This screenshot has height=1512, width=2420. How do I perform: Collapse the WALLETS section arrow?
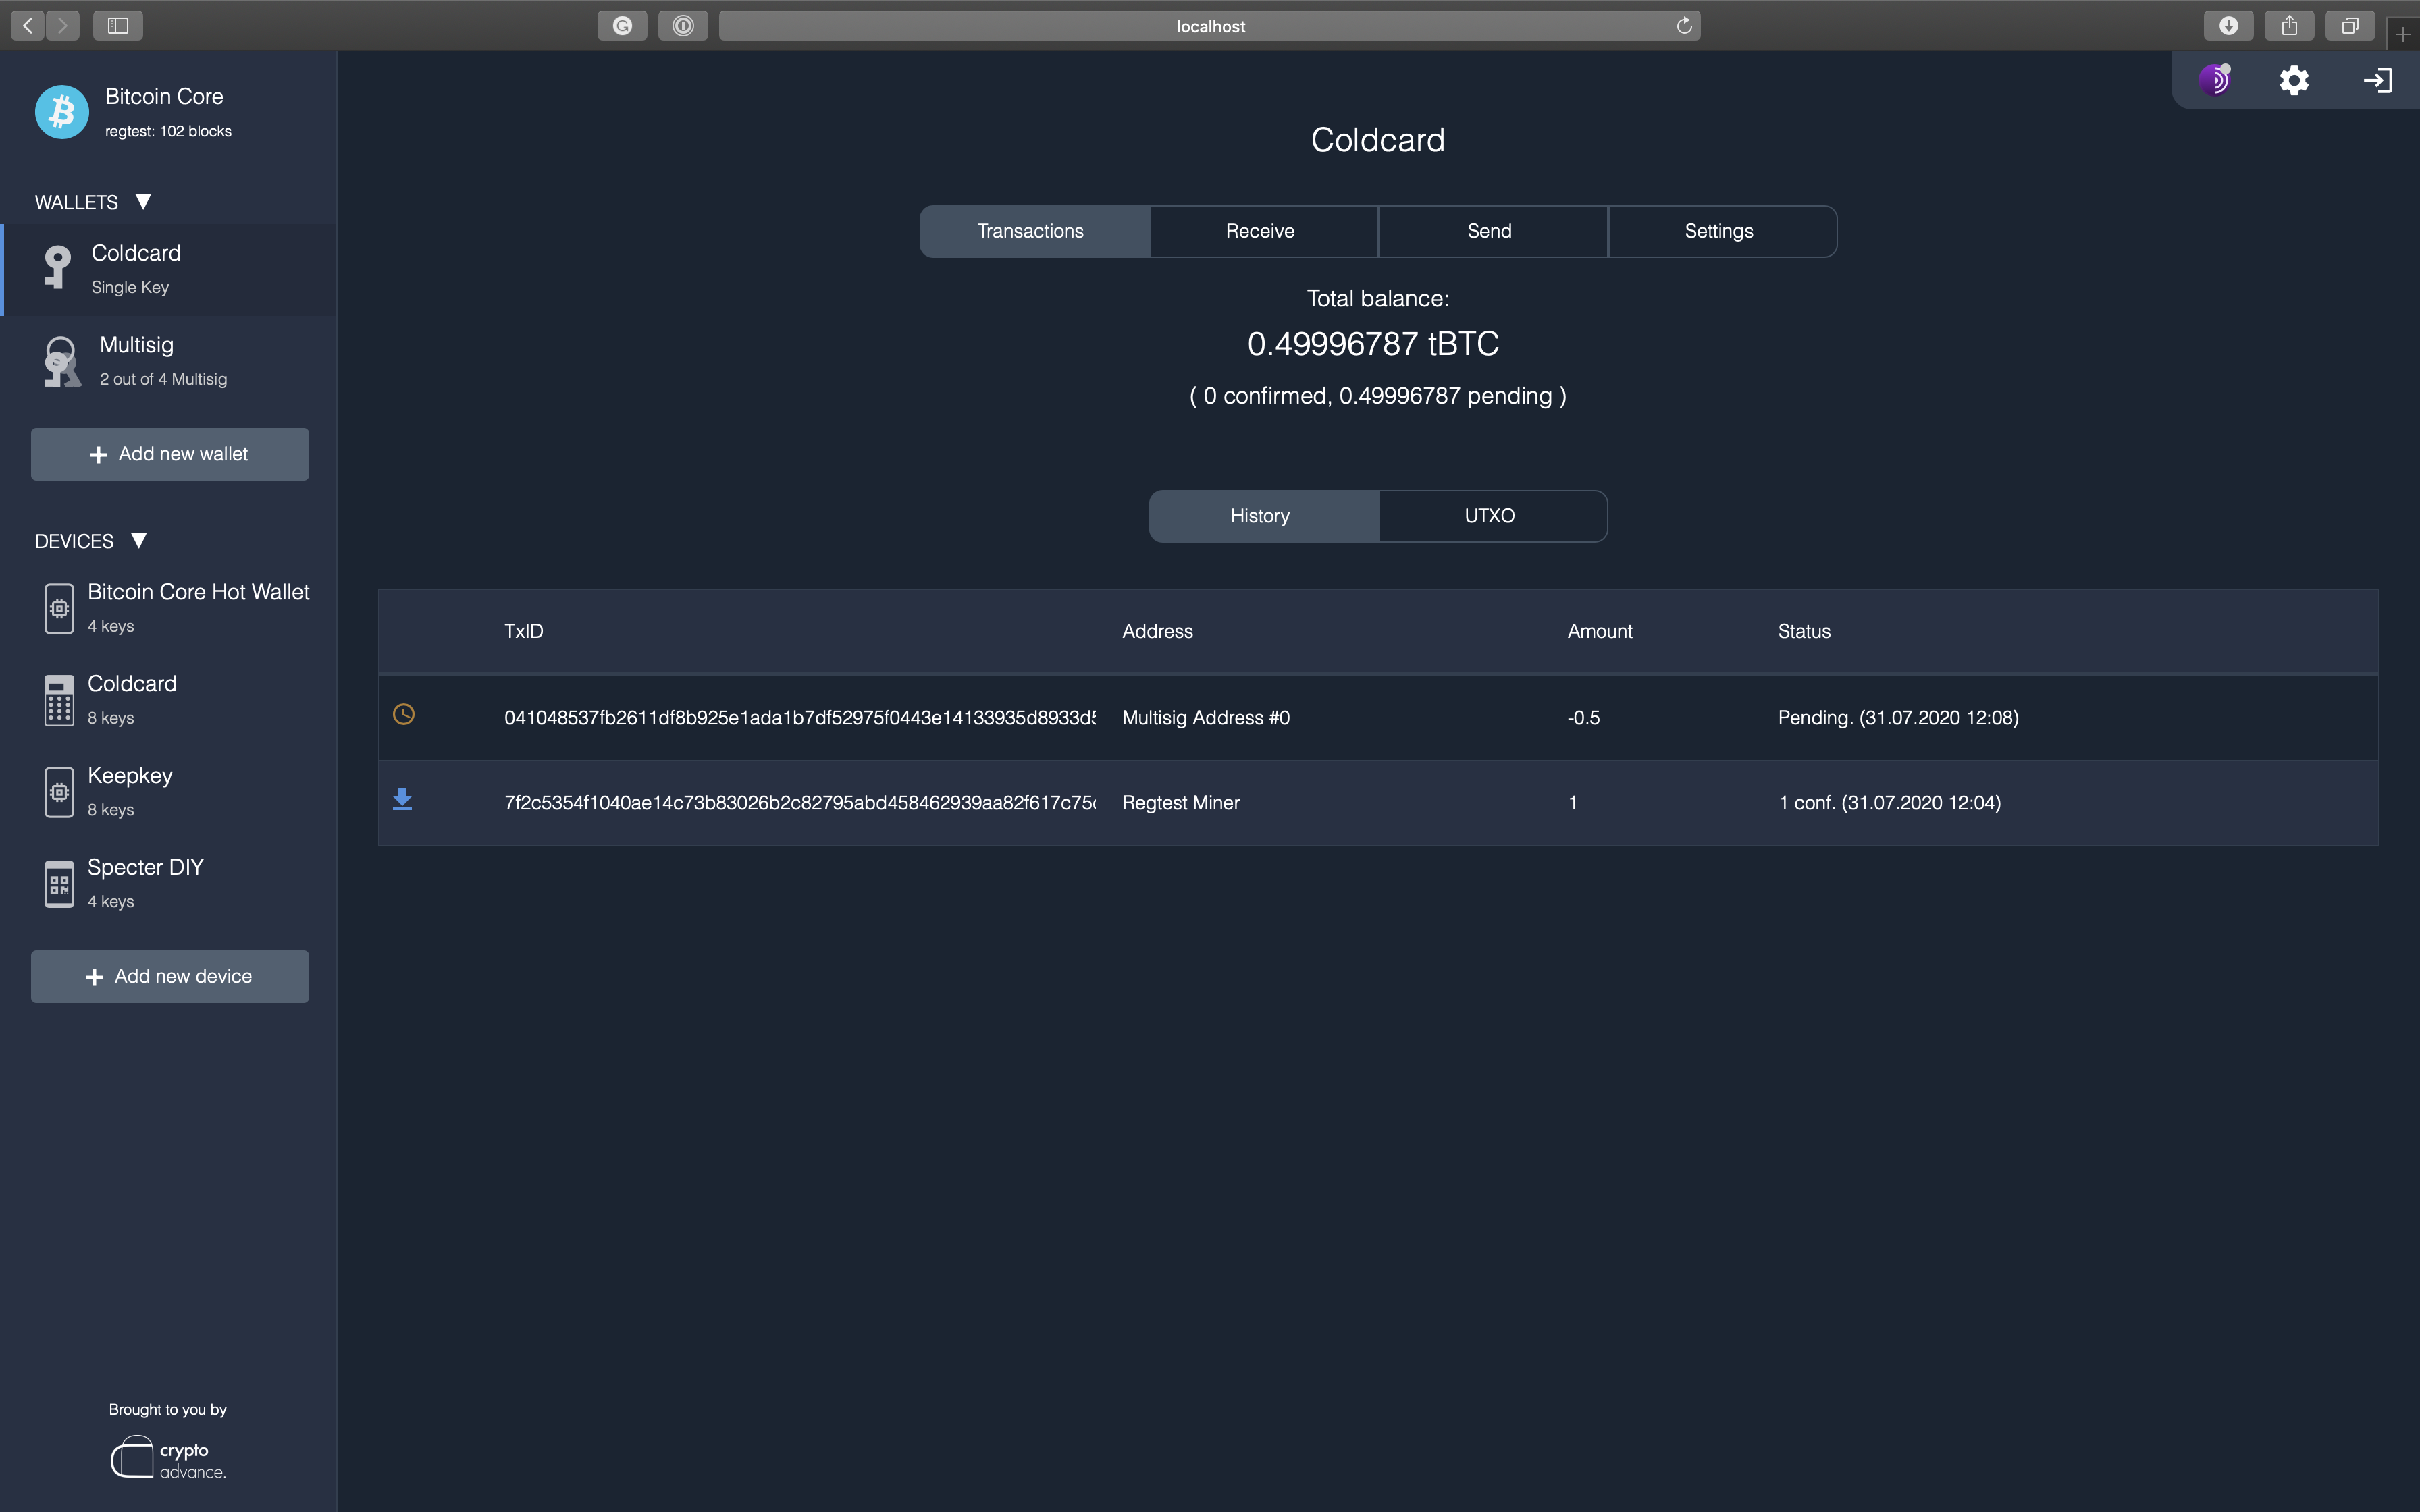143,201
